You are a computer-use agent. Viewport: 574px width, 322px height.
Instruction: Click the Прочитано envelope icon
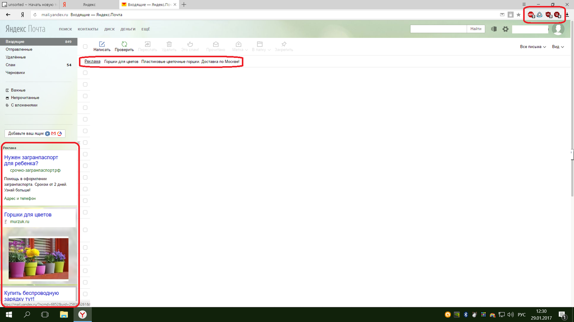216,44
